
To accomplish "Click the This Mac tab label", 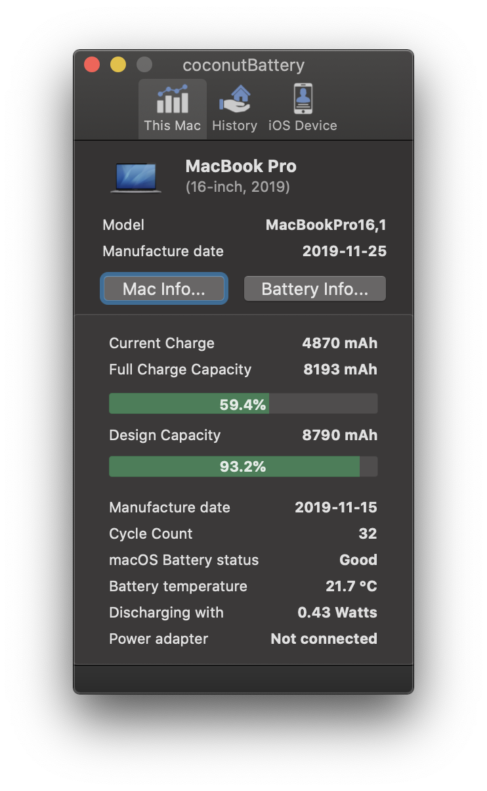I will click(x=172, y=125).
